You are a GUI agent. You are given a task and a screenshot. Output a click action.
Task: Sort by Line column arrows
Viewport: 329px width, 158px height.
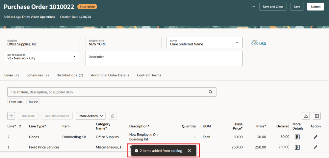[20, 126]
